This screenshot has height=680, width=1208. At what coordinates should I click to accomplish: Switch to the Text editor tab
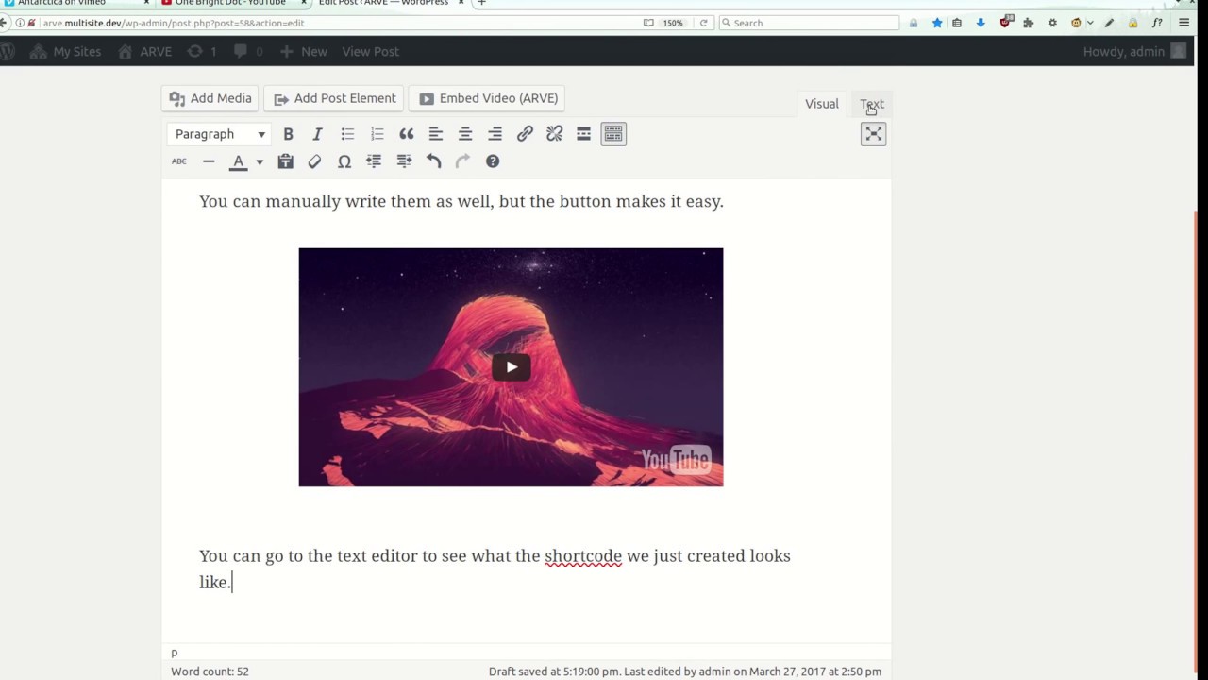(872, 104)
